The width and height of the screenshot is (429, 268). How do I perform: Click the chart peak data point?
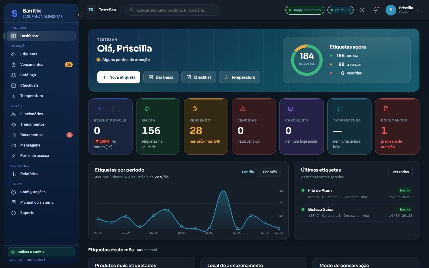pos(223,191)
